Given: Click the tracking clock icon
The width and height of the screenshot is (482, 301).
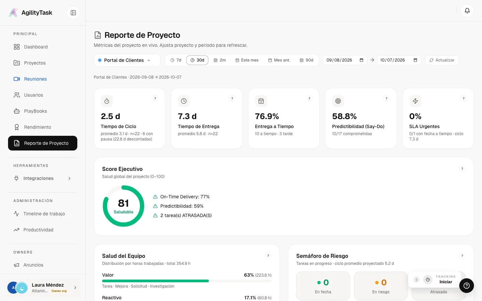Looking at the screenshot, I should click(x=428, y=280).
